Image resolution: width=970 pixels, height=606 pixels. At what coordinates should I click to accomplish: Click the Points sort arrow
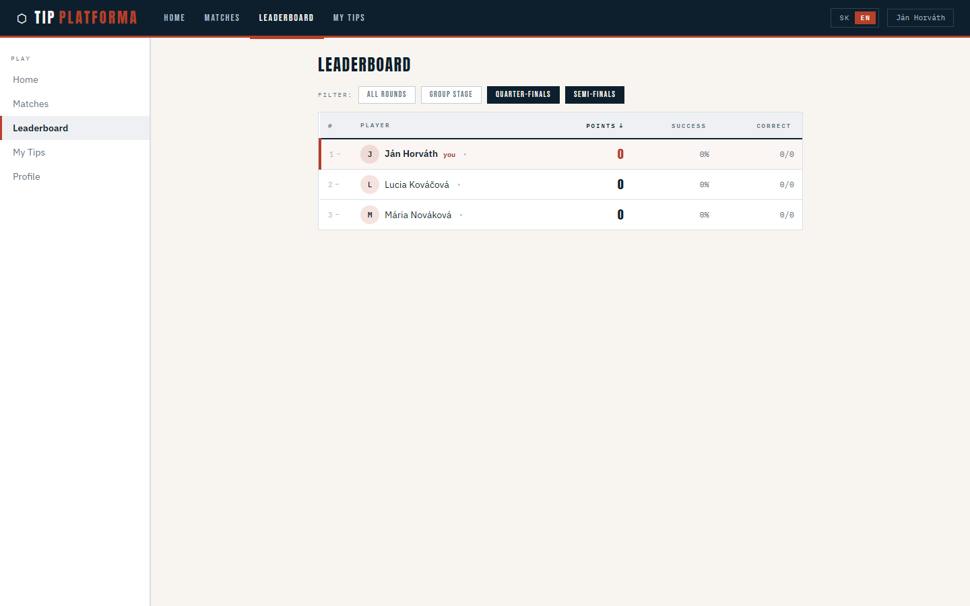pos(621,126)
